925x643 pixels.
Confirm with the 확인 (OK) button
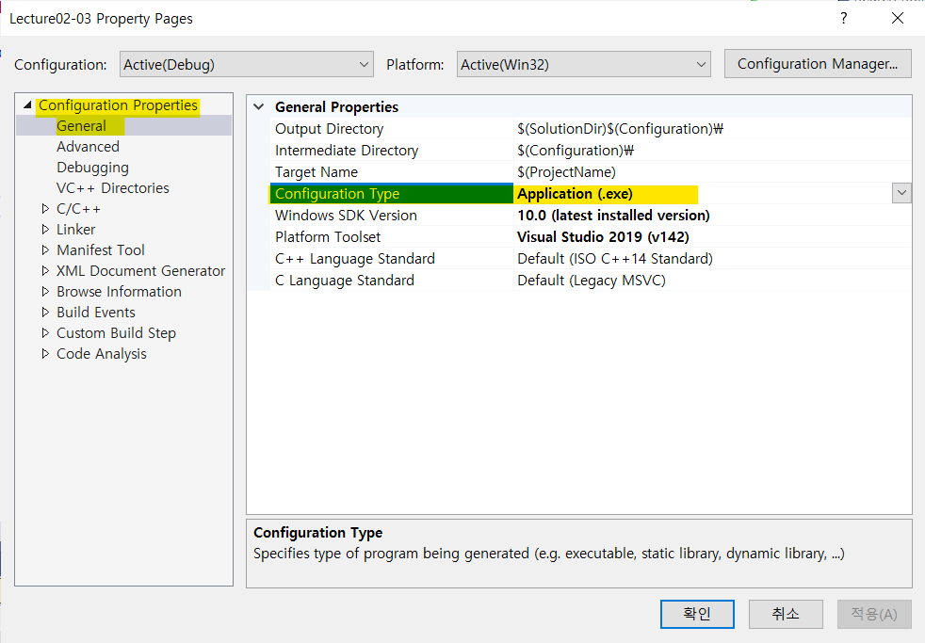coord(697,614)
